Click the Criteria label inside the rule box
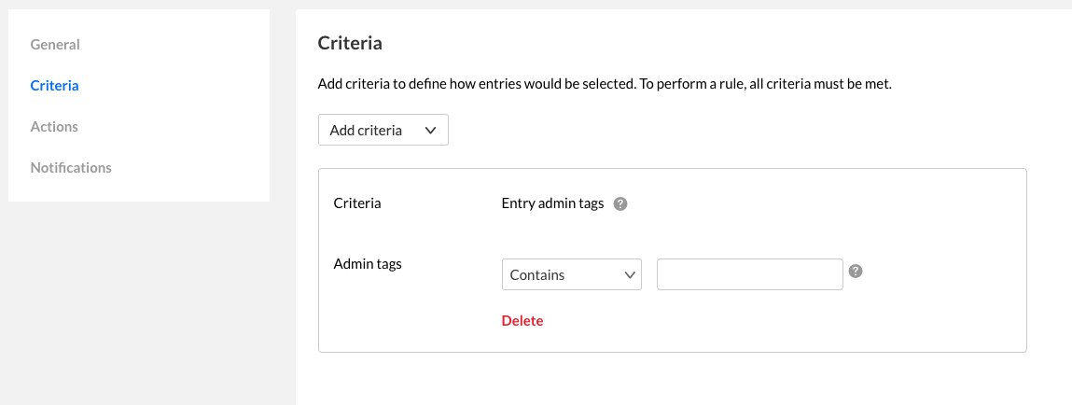This screenshot has width=1072, height=405. pyautogui.click(x=357, y=203)
